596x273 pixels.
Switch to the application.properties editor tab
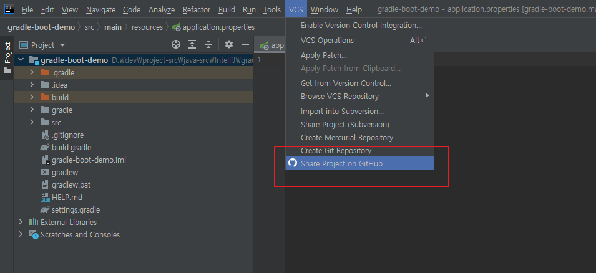(270, 45)
